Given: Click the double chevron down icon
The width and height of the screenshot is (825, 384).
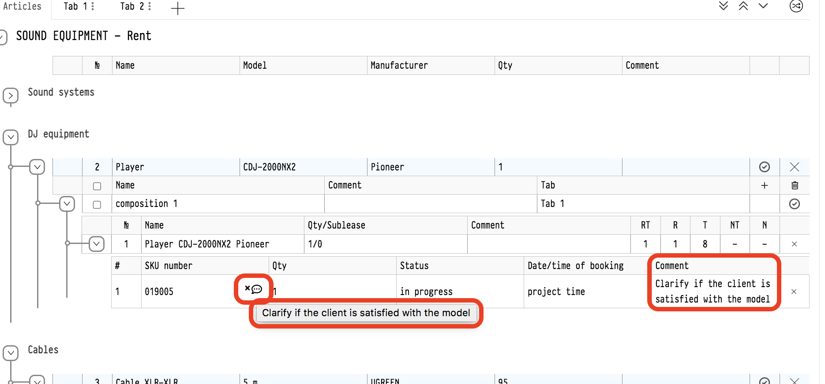Looking at the screenshot, I should (x=724, y=6).
